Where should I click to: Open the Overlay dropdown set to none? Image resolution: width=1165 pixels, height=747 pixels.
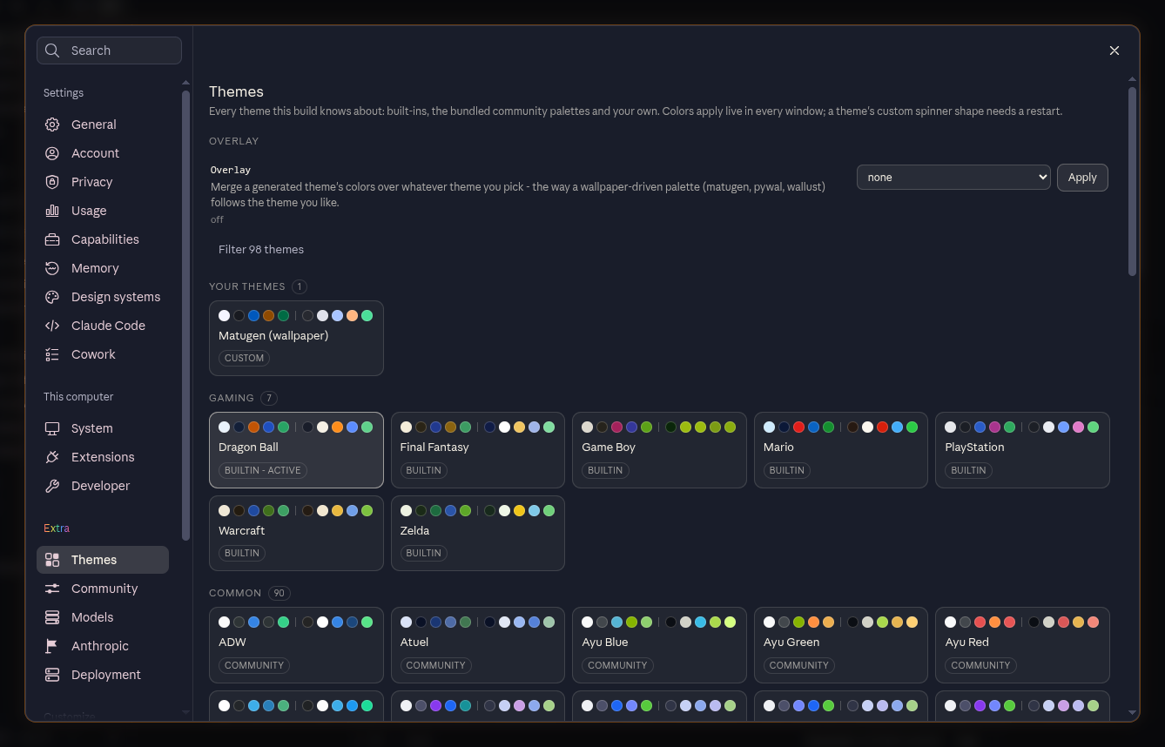coord(953,177)
